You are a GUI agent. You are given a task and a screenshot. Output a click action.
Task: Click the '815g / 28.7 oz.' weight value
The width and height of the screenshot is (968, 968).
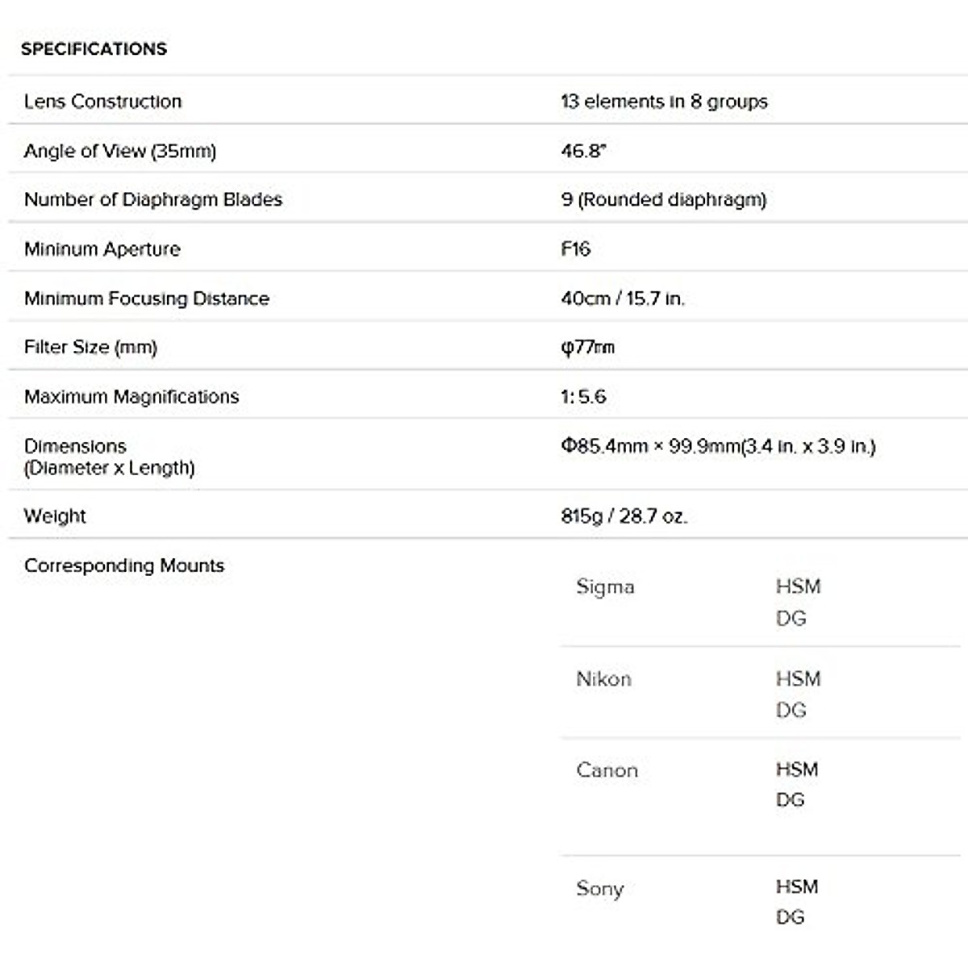tap(624, 516)
